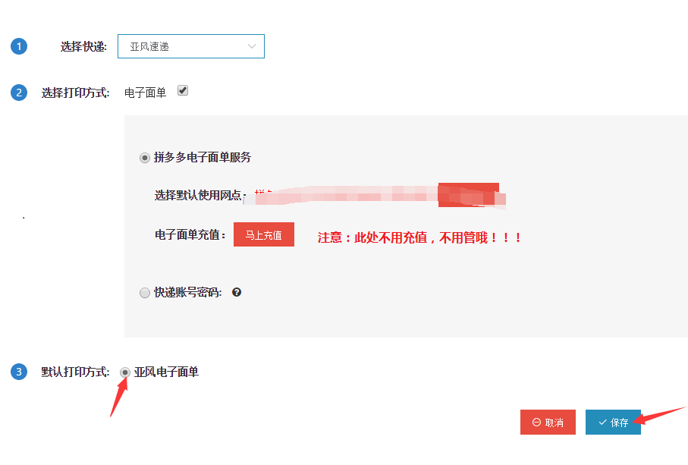Click the step 1 number badge

pos(19,46)
